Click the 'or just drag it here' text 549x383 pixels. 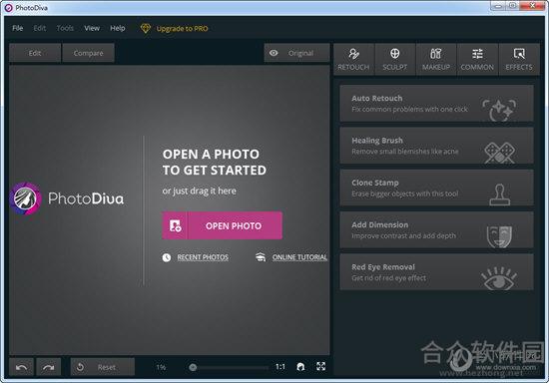click(199, 191)
